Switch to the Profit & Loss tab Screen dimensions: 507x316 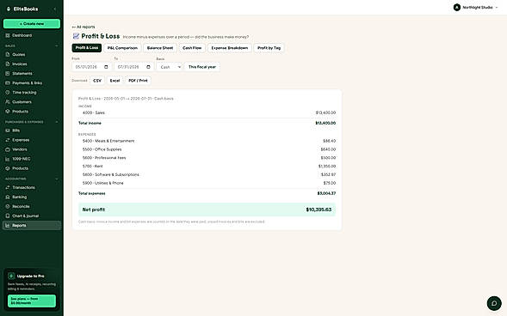click(87, 48)
